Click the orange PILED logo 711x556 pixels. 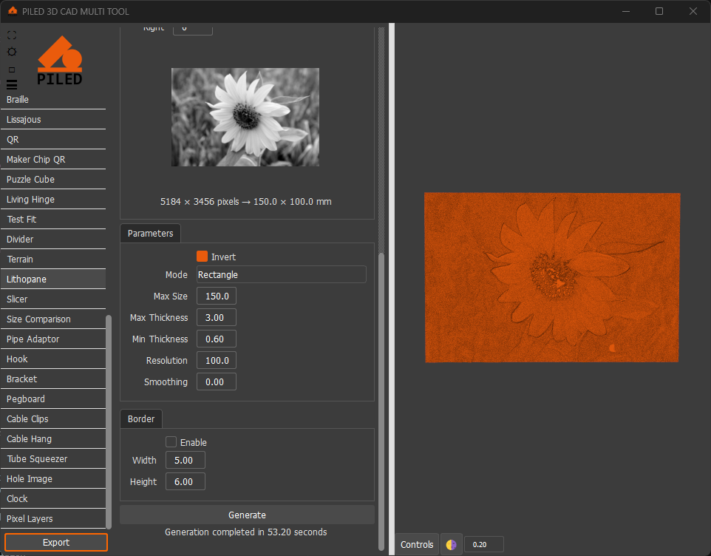[x=60, y=61]
